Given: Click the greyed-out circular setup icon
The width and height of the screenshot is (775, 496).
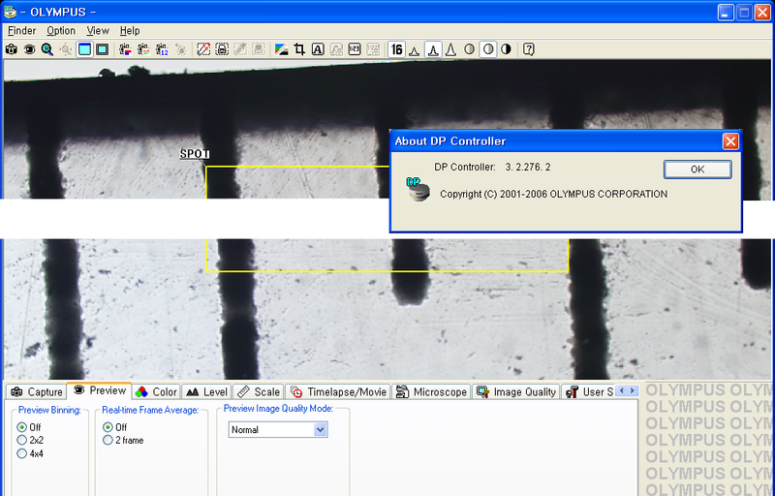Looking at the screenshot, I should pos(180,49).
